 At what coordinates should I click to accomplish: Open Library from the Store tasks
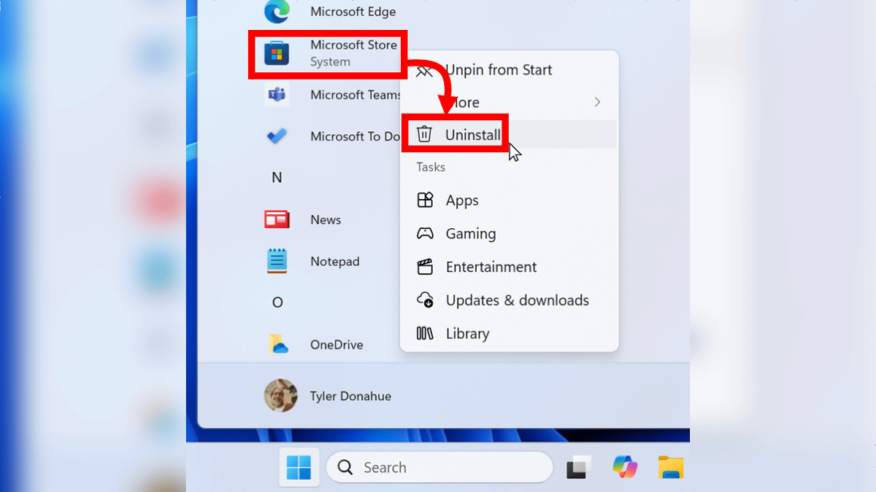pyautogui.click(x=469, y=333)
